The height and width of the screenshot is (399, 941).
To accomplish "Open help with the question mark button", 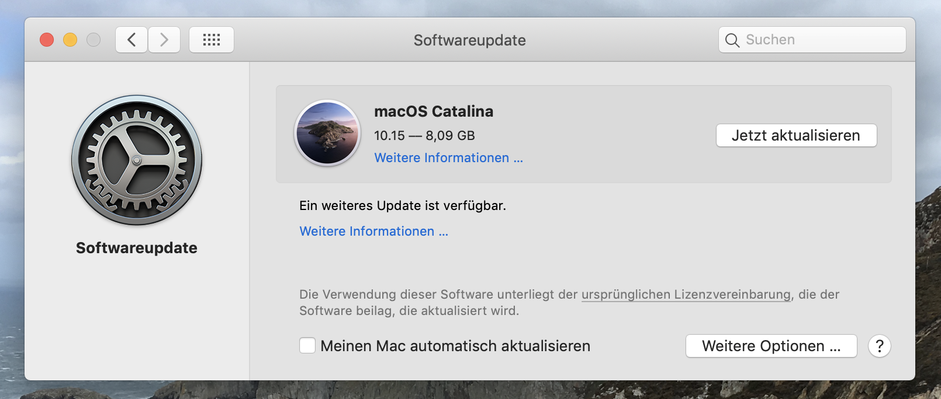I will (x=880, y=346).
